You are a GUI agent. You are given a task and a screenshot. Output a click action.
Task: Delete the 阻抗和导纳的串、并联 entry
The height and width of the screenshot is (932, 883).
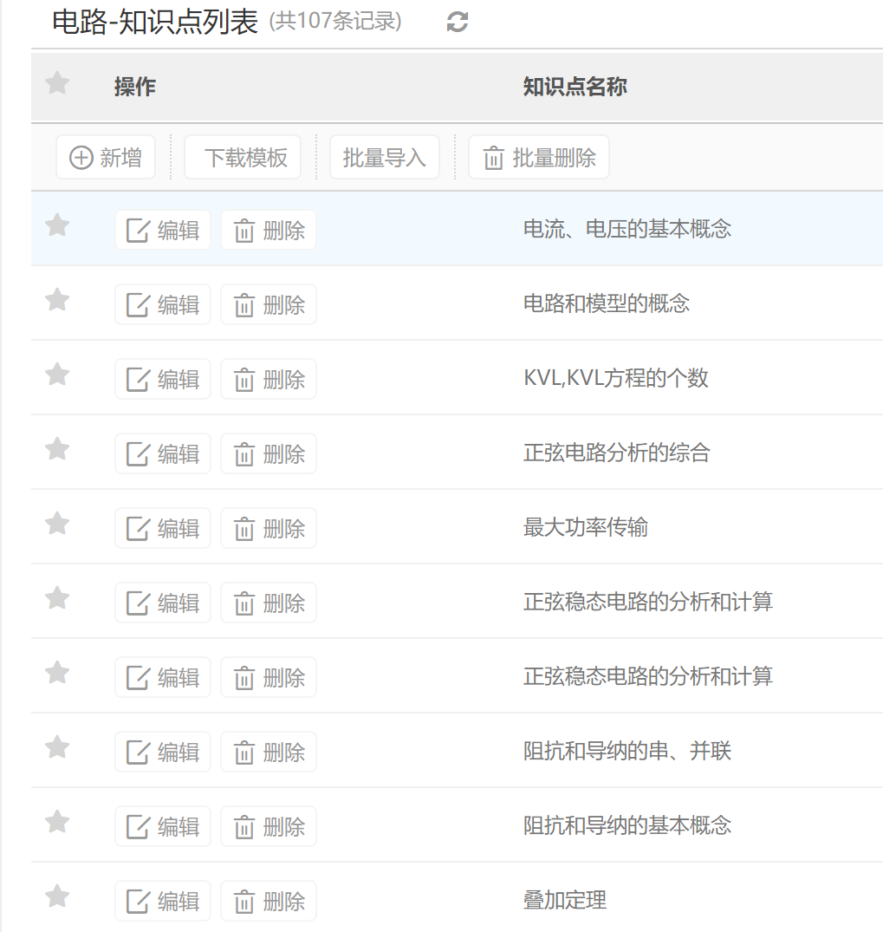[269, 753]
